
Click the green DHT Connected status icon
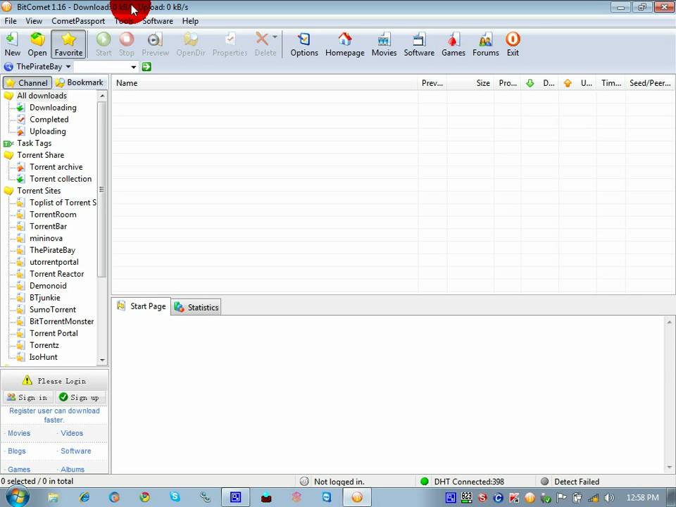[x=424, y=482]
